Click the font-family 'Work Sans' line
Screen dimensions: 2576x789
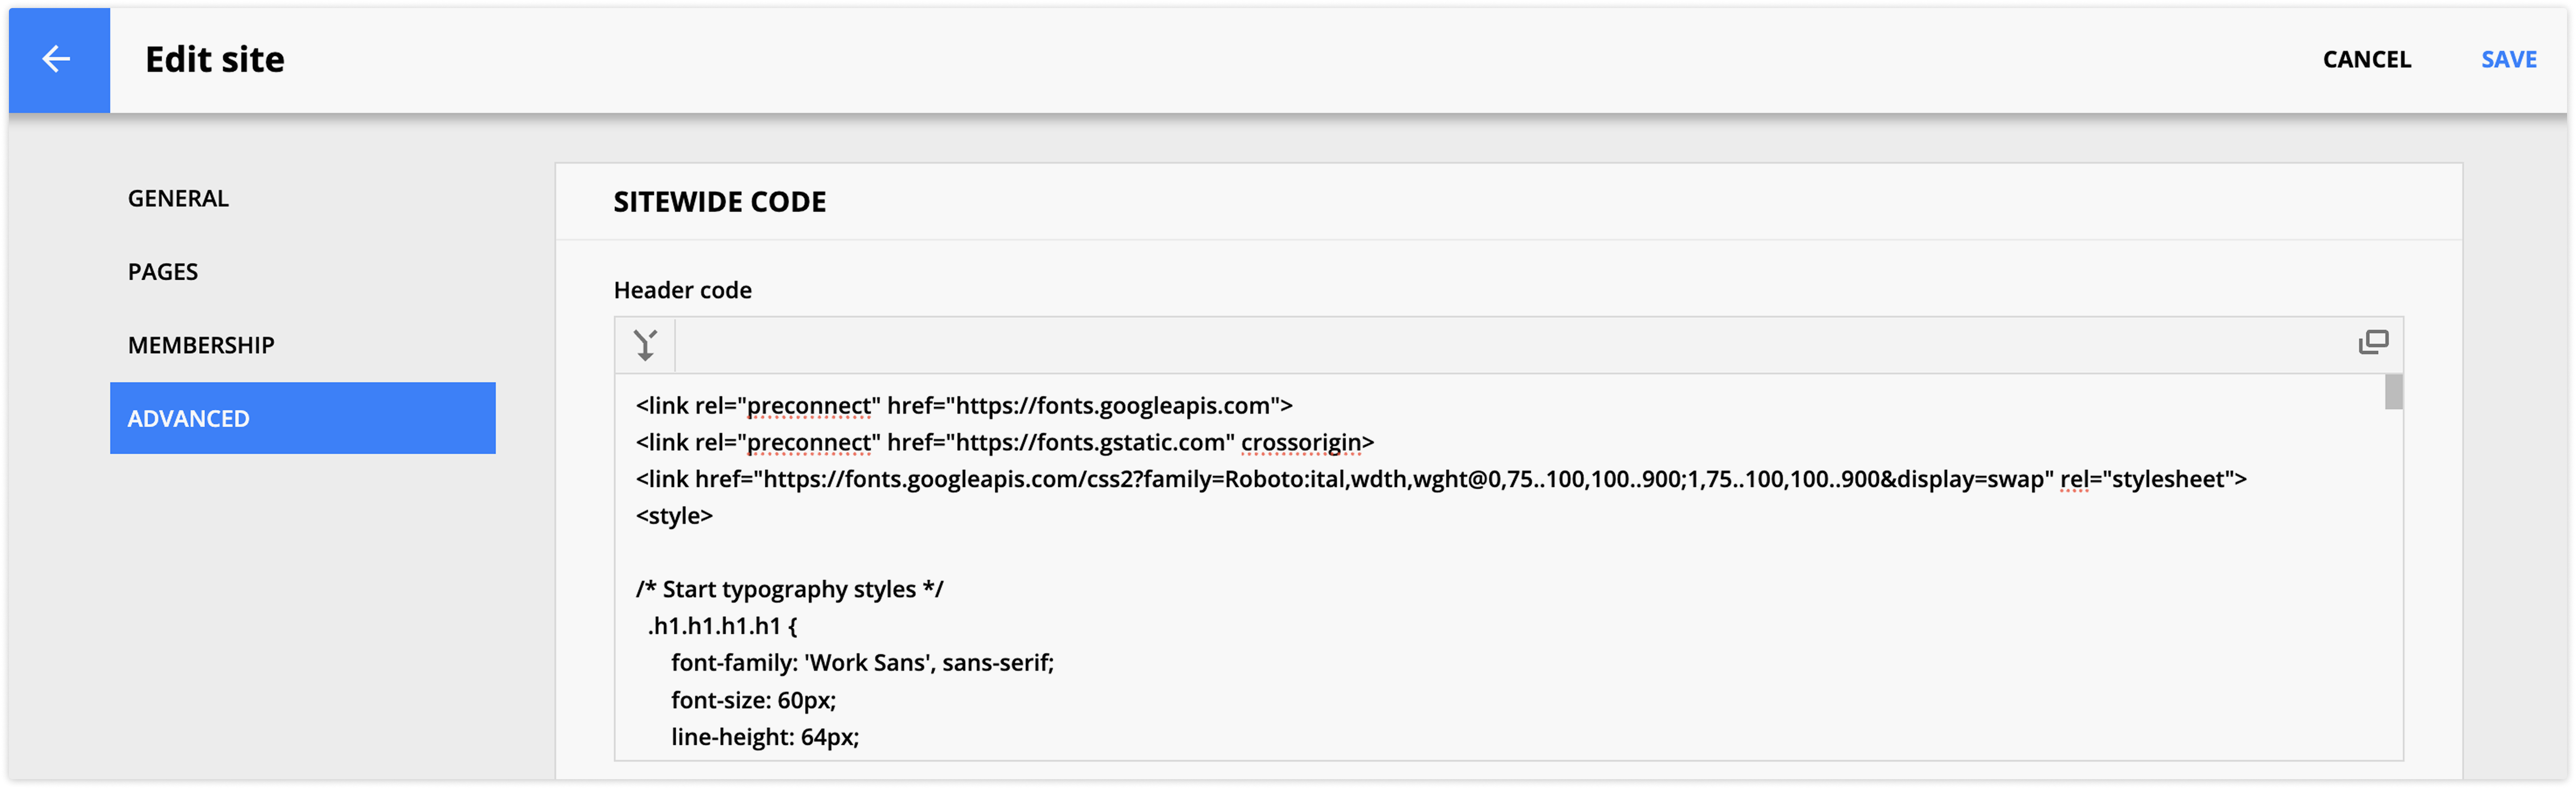pos(862,663)
